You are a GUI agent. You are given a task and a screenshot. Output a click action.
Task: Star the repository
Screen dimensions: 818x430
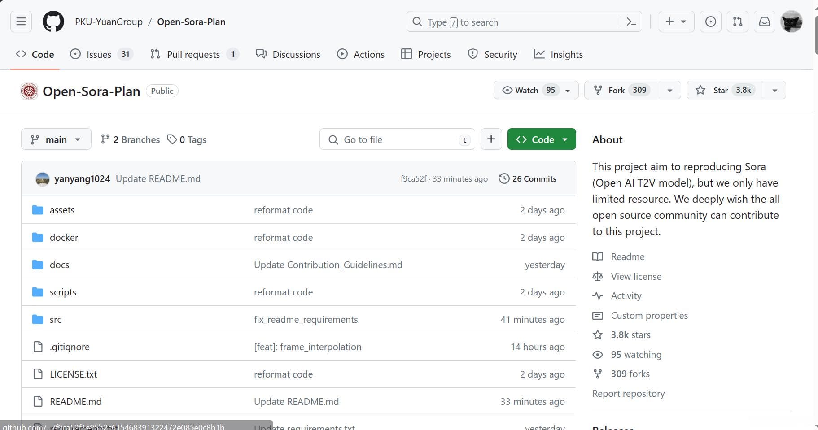(725, 90)
